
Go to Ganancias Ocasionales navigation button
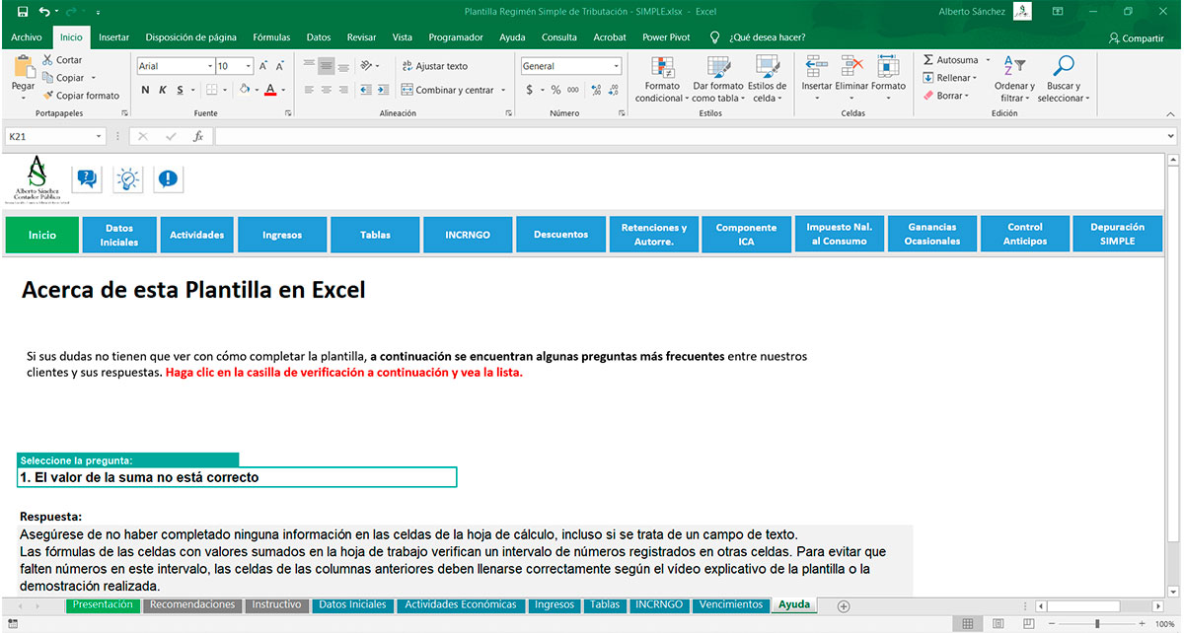coord(931,234)
